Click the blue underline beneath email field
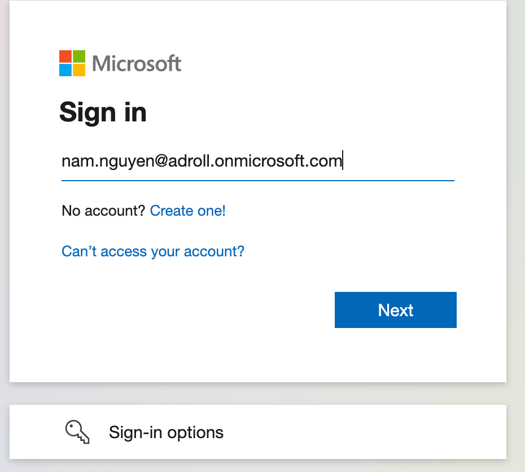Viewport: 525px width, 472px height. 257,181
